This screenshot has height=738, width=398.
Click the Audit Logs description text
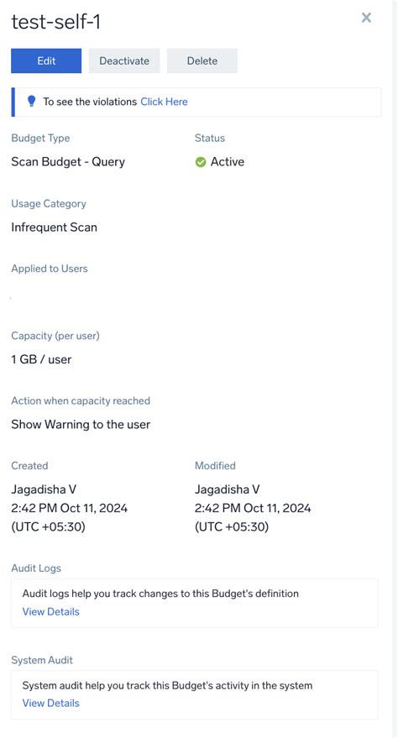point(160,594)
